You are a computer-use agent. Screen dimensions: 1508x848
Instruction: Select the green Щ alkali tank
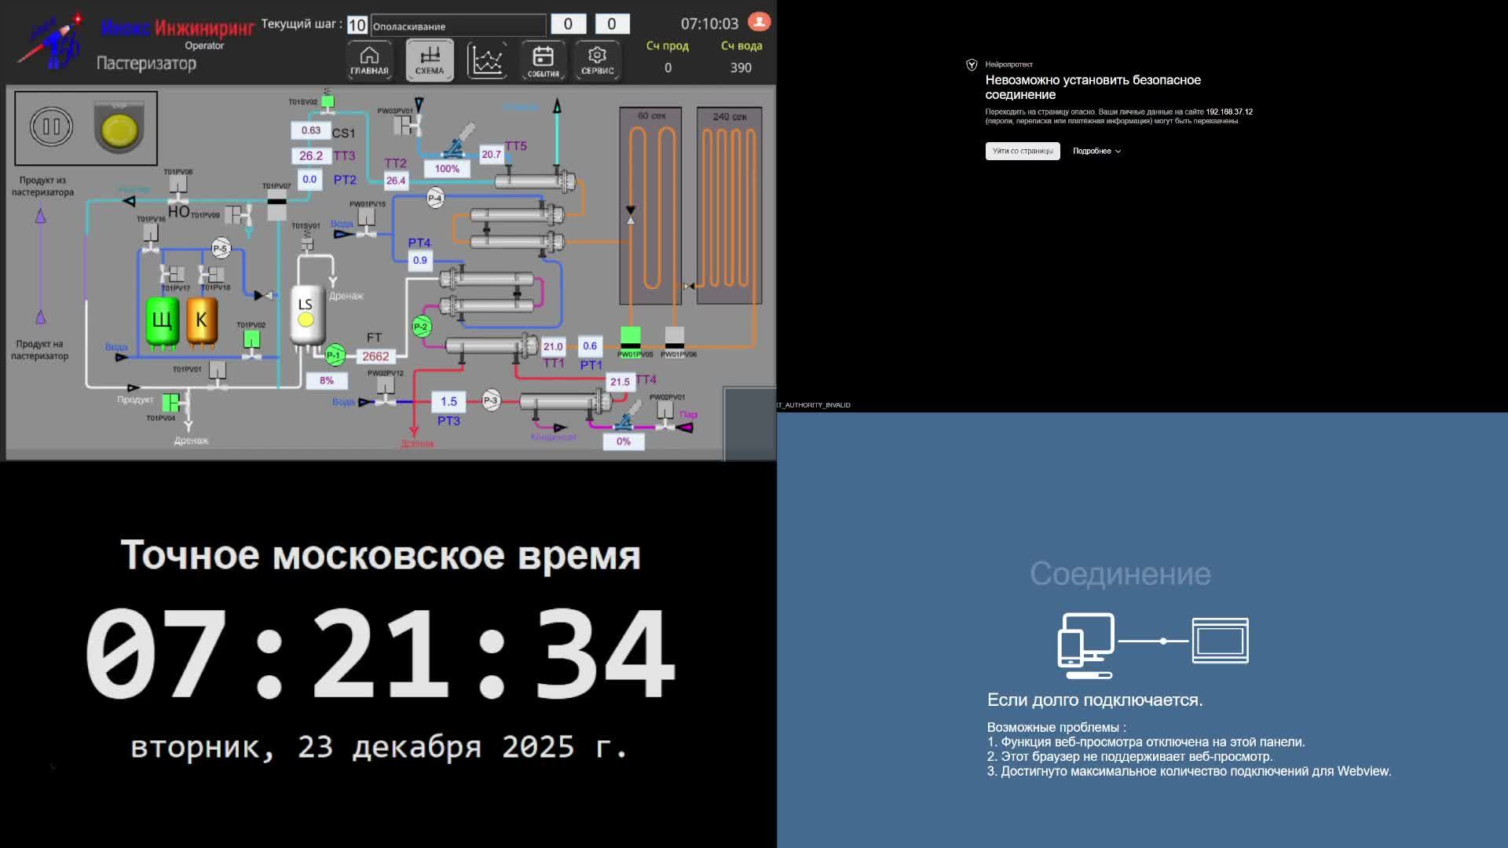click(162, 320)
